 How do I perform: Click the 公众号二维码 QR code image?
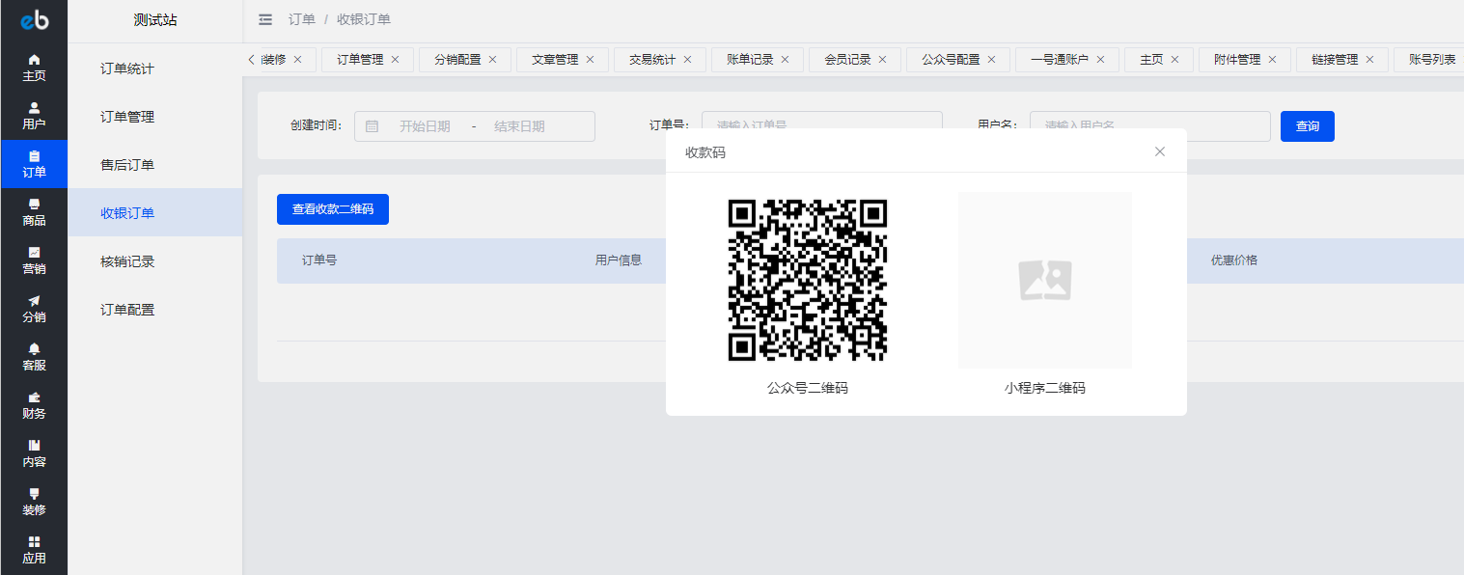pos(807,280)
